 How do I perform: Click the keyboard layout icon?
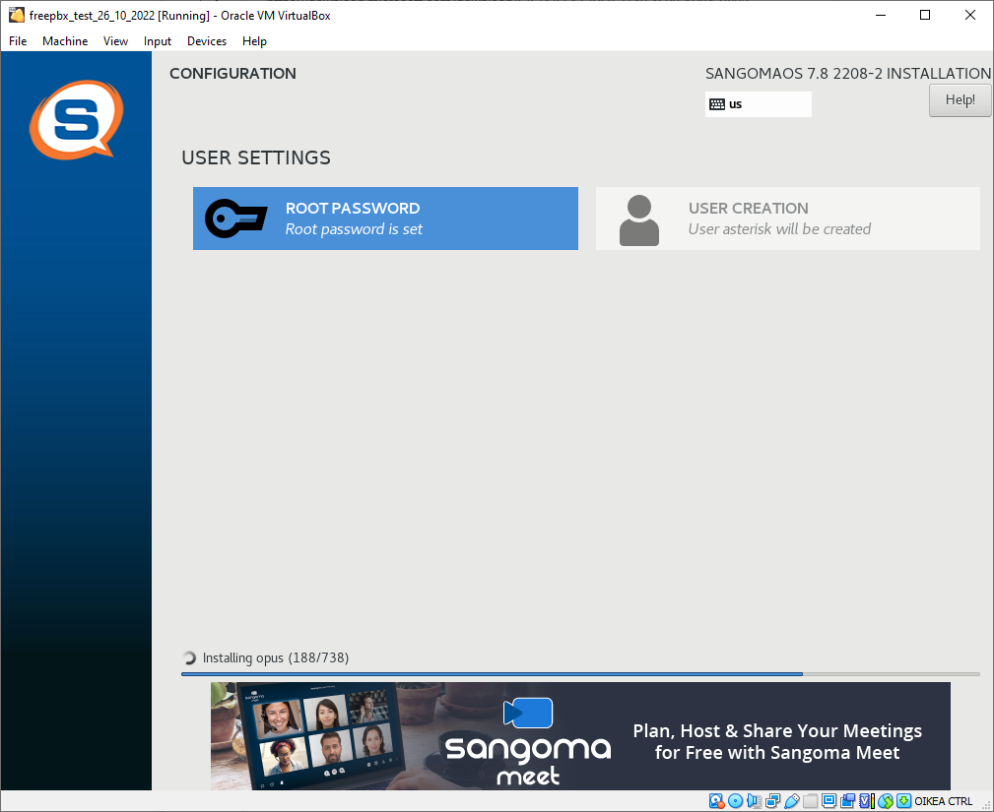tap(717, 104)
